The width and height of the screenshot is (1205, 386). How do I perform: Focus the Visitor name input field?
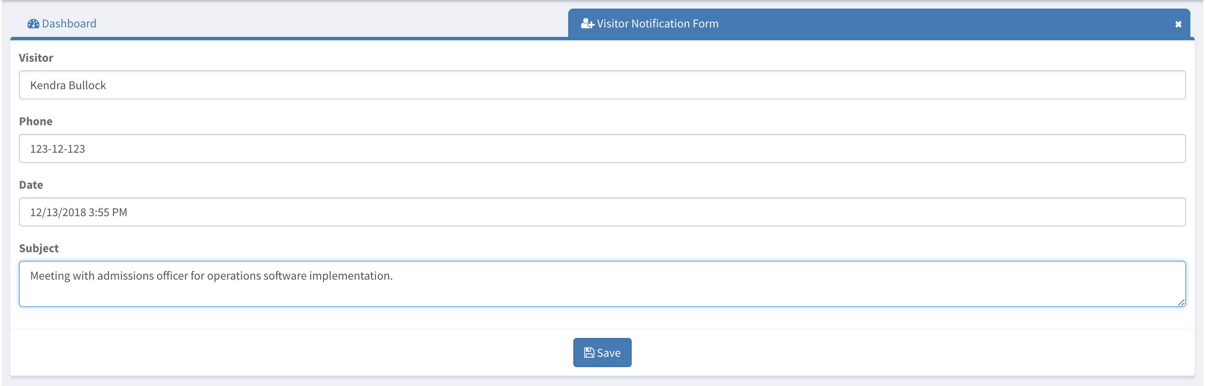[x=602, y=85]
